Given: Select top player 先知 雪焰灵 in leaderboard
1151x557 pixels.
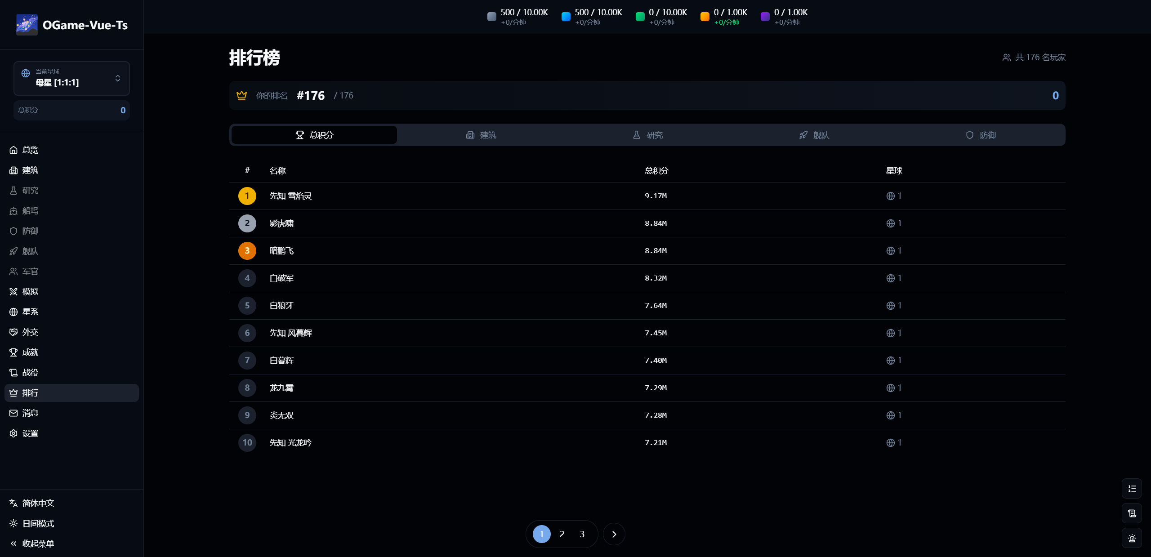Looking at the screenshot, I should (x=290, y=196).
